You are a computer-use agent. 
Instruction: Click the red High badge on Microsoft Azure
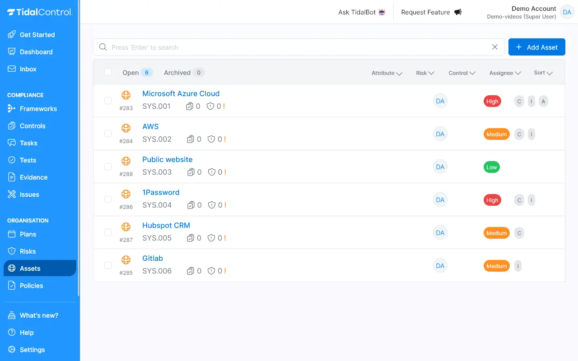pos(492,102)
